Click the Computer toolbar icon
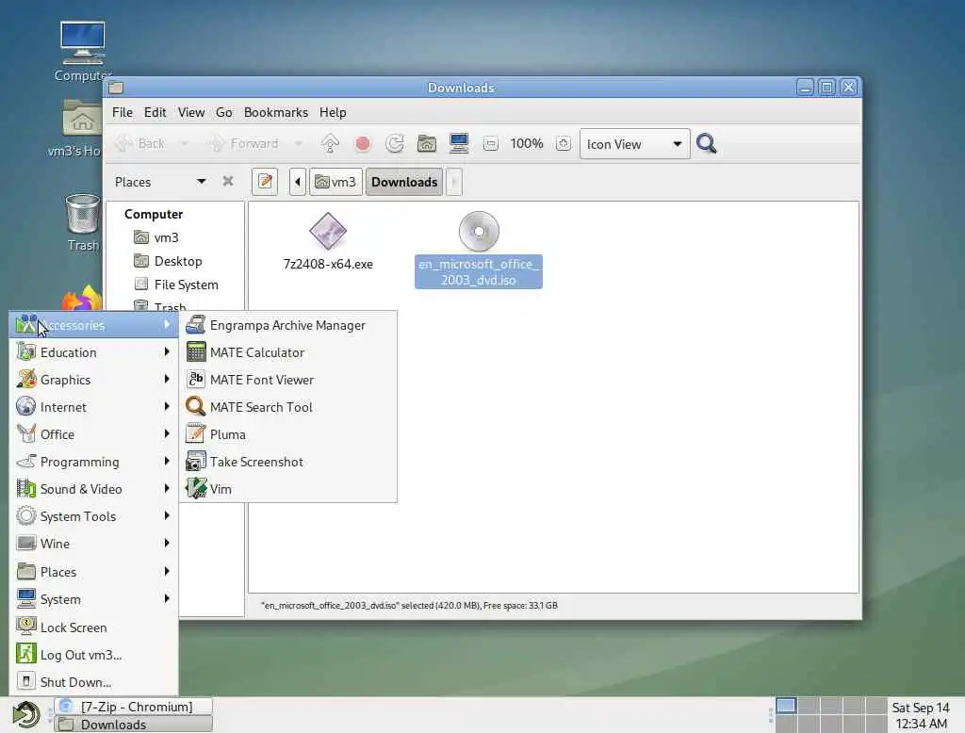 pyautogui.click(x=459, y=143)
